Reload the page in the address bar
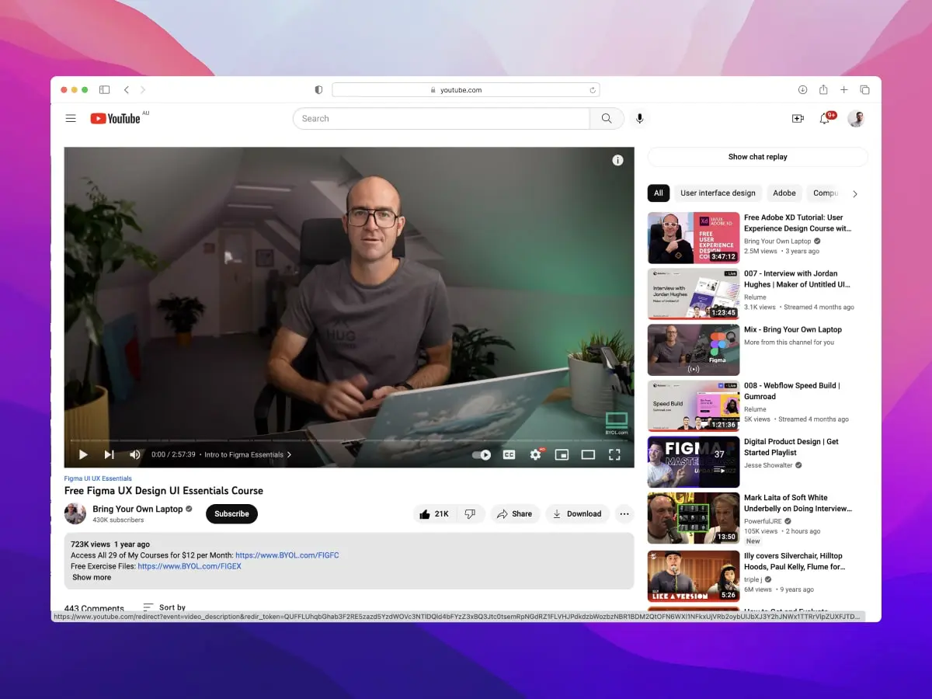 click(593, 90)
